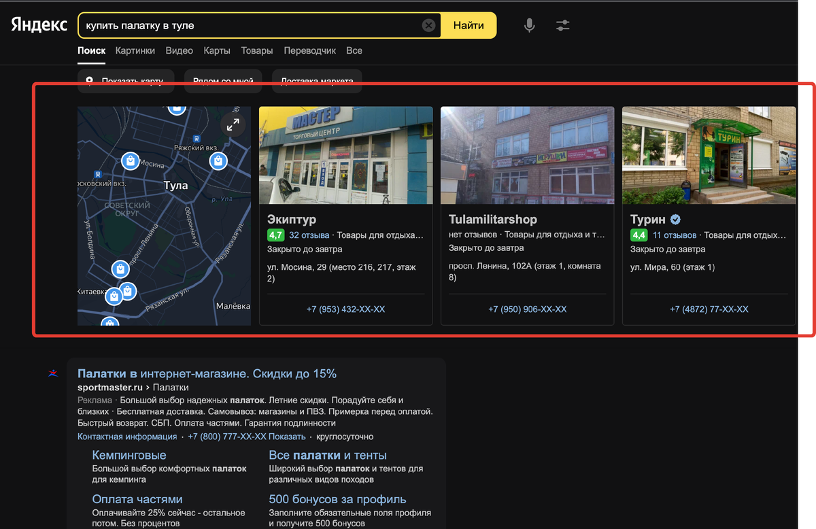Click the Малёвка label on the map

(233, 307)
